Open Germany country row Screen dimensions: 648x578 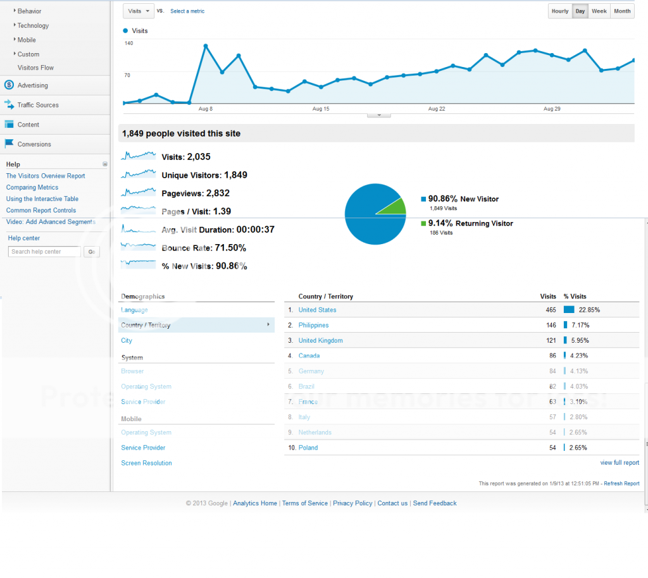pyautogui.click(x=311, y=371)
